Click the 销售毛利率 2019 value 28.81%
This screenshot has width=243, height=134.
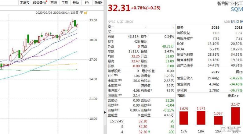click(x=213, y=55)
